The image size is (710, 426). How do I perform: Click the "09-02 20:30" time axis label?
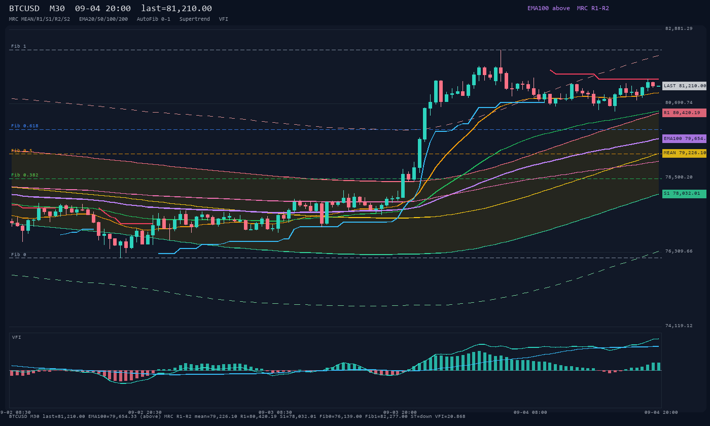pyautogui.click(x=145, y=412)
